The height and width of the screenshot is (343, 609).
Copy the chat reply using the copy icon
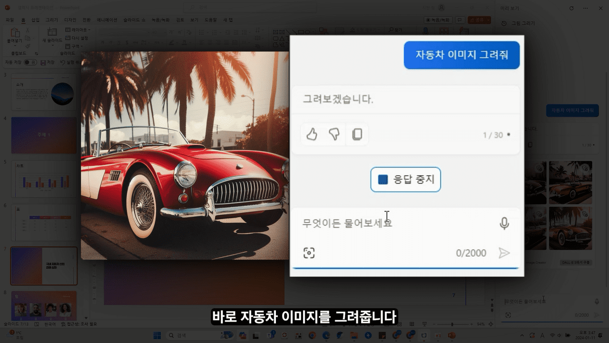pyautogui.click(x=357, y=134)
